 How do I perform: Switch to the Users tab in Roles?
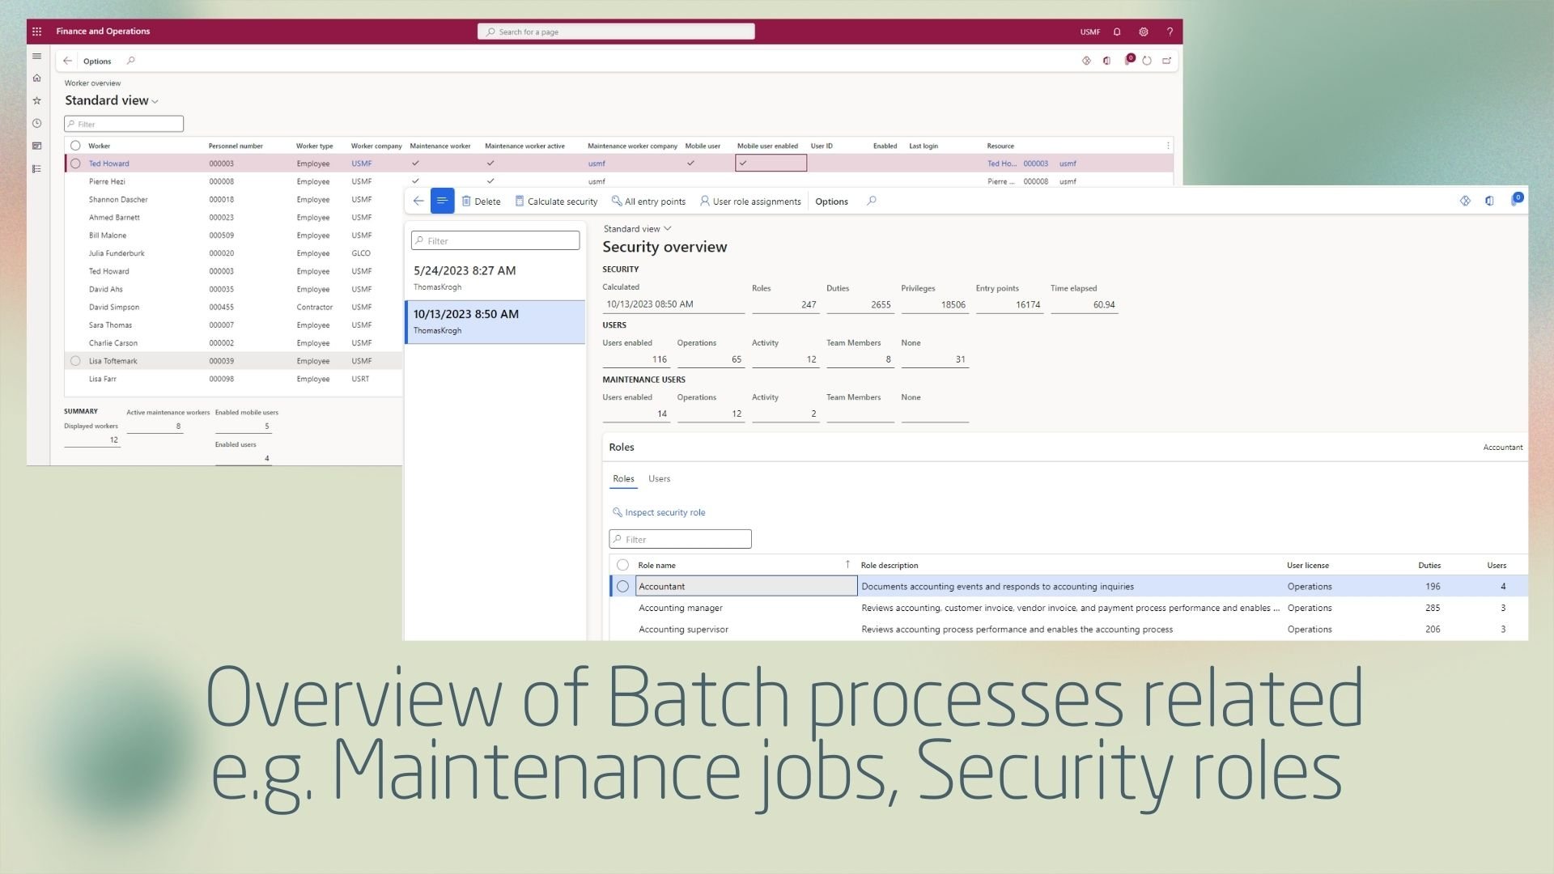tap(660, 478)
